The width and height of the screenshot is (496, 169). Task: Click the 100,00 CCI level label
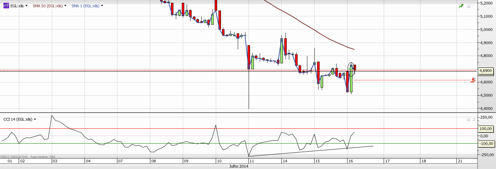(486, 129)
